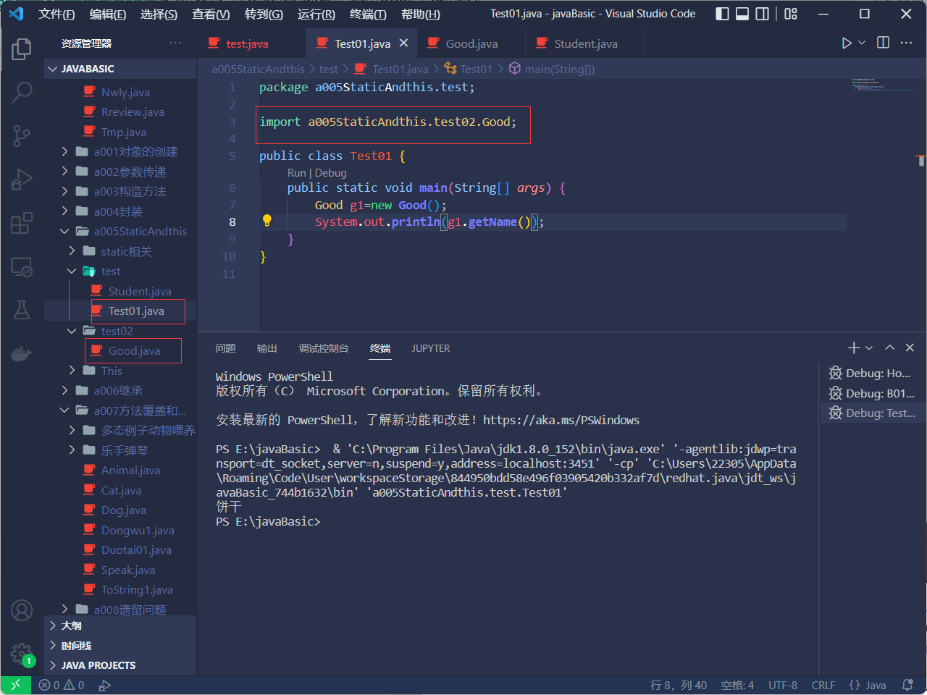927x695 pixels.
Task: Maximize the terminal panel with the up chevron
Action: click(x=890, y=348)
